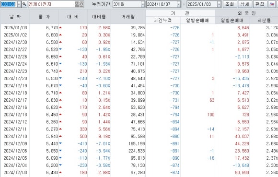278x177 pixels.
Task: Select the foreign net buy value 8,646
Action: pyautogui.click(x=243, y=28)
